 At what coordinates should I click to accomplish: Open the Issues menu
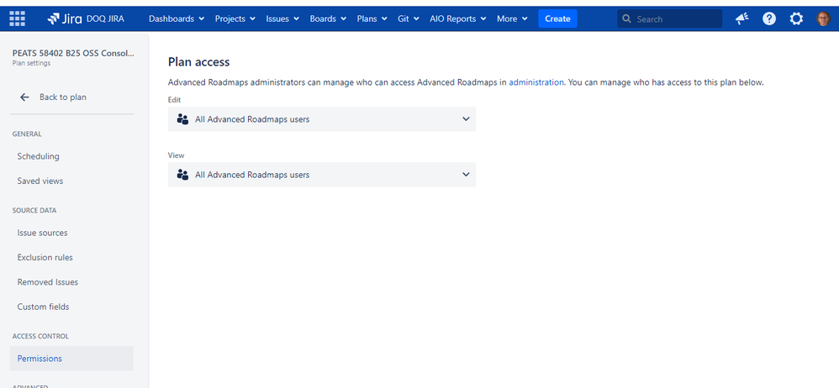(x=282, y=18)
